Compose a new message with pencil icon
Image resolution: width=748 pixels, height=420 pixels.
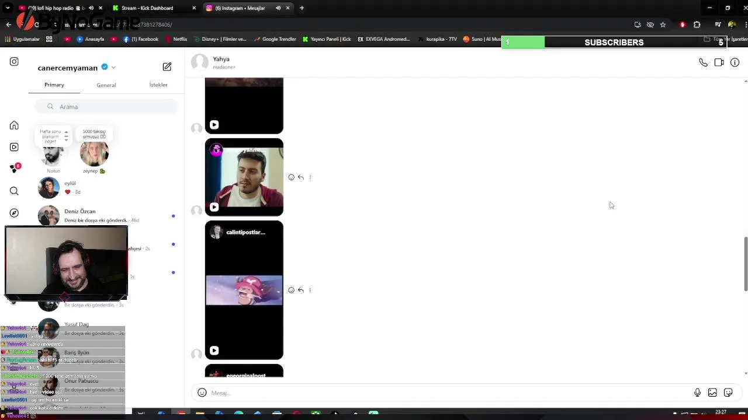167,66
